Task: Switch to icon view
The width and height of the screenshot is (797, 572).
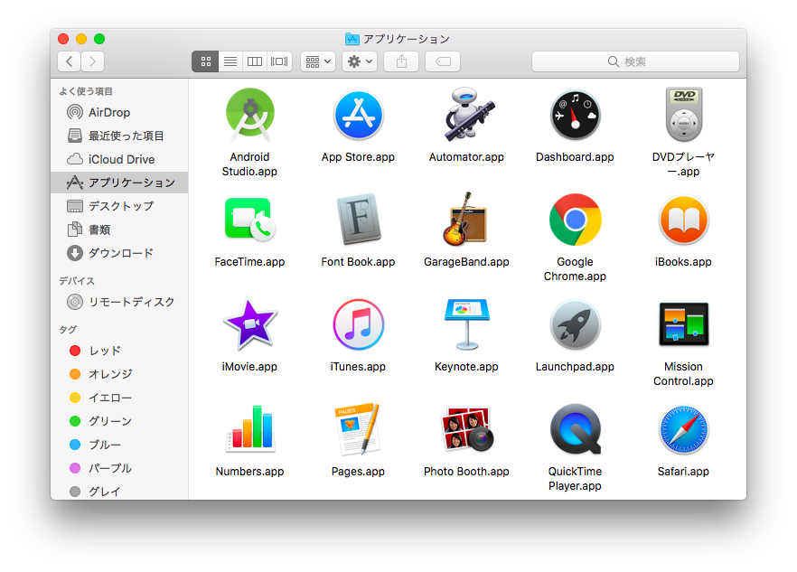Action: click(x=205, y=61)
